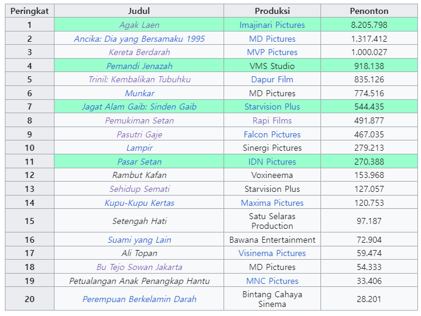Open the Lampir film link
Screen dimensions: 421x316
(139, 148)
